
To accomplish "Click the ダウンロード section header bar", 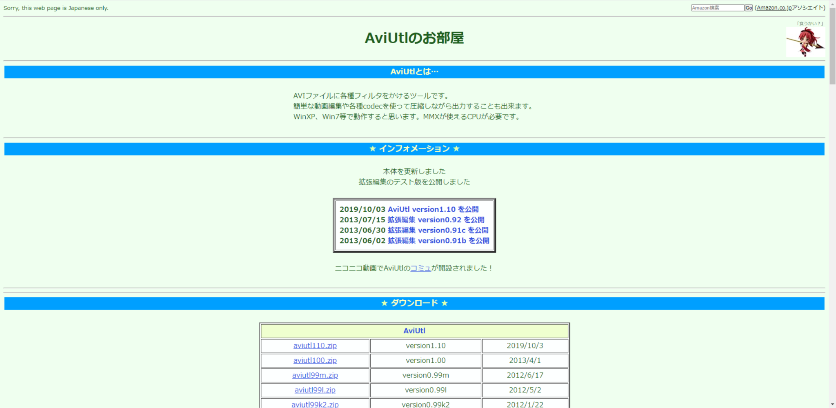I will [414, 303].
